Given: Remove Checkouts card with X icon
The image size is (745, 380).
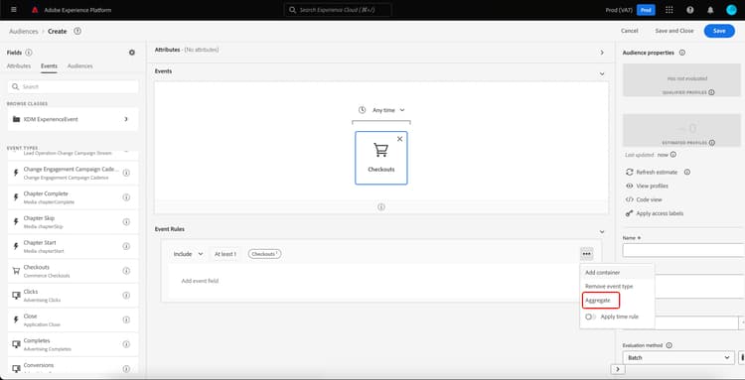Looking at the screenshot, I should click(399, 139).
